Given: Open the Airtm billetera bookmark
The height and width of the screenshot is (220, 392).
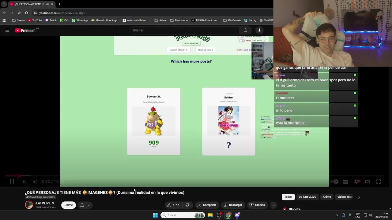Looking at the screenshot, I should [136, 20].
